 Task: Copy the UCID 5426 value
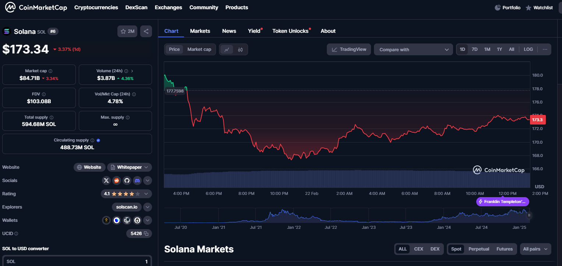click(x=146, y=234)
